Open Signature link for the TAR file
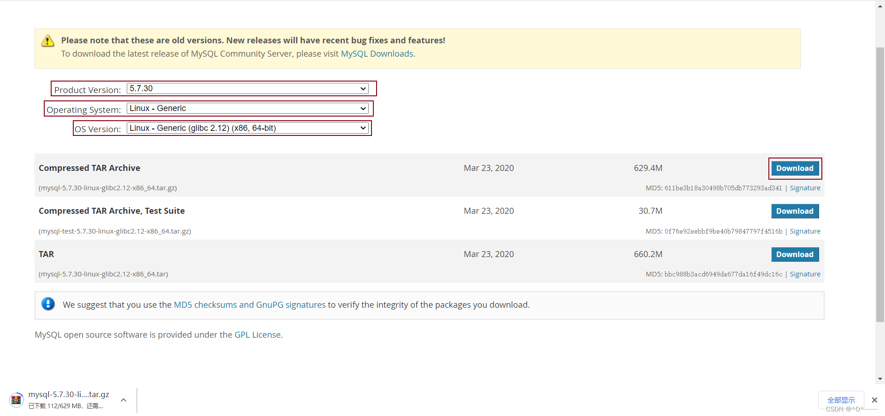 [805, 274]
